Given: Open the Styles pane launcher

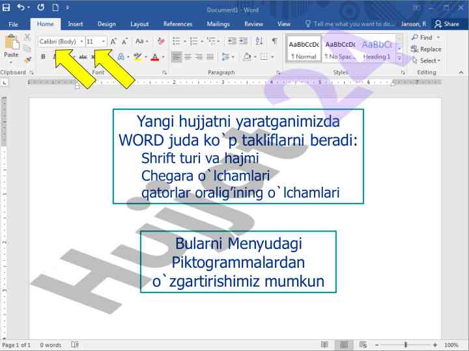Looking at the screenshot, I should [403, 73].
